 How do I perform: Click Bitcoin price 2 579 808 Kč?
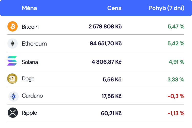click(105, 27)
